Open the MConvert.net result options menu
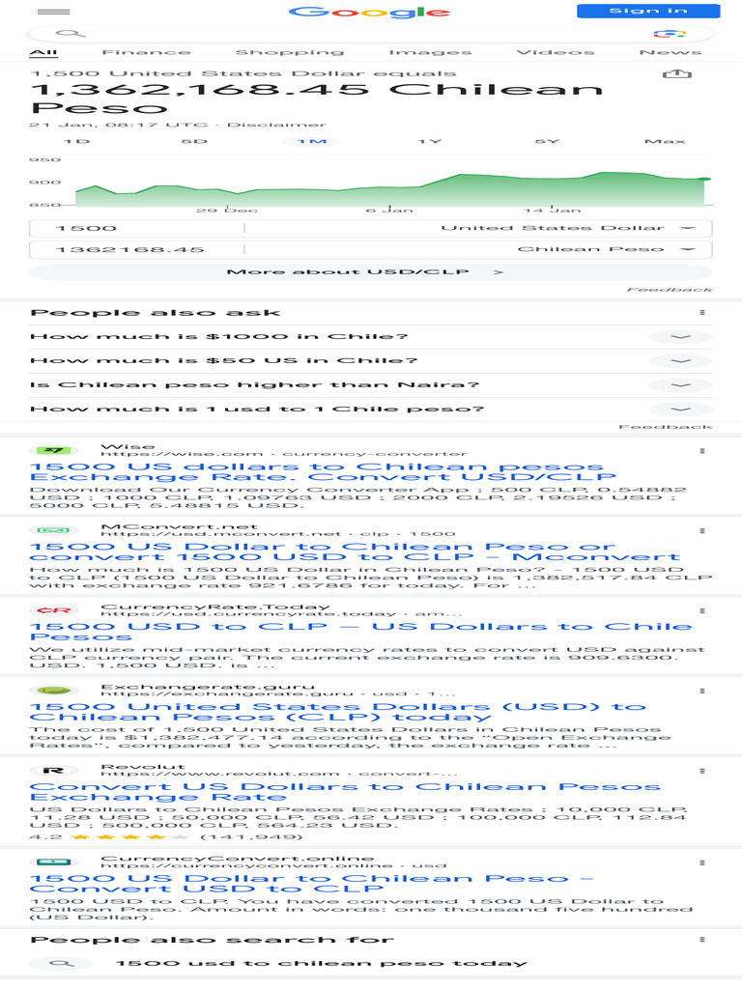 pos(702,531)
